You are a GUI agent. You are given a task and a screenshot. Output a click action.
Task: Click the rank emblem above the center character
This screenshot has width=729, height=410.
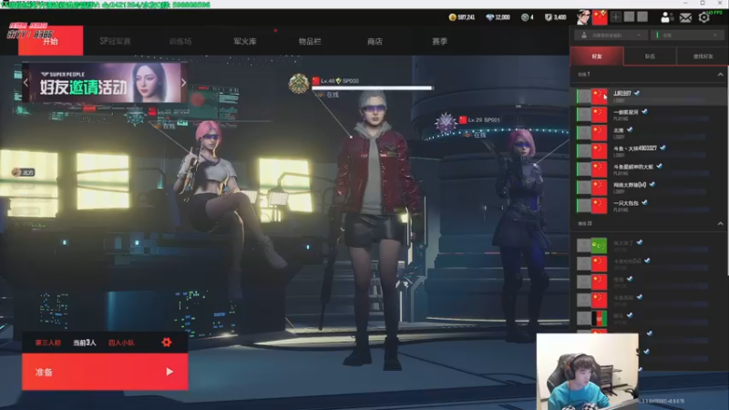[299, 84]
